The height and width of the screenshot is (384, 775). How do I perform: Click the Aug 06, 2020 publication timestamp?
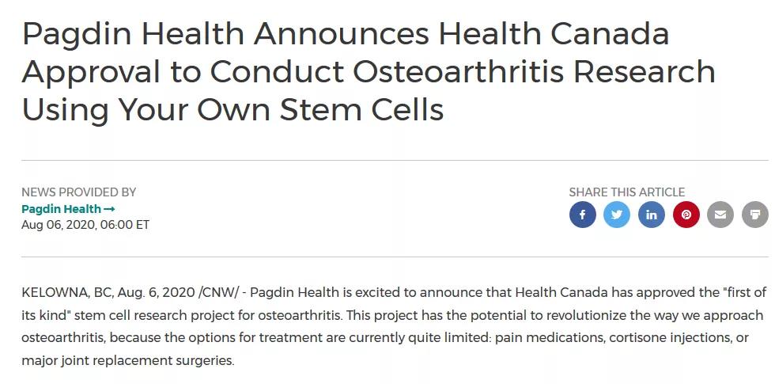pyautogui.click(x=85, y=225)
